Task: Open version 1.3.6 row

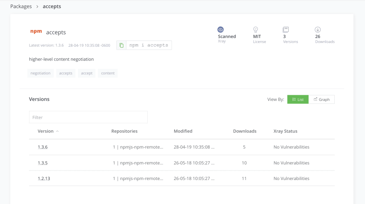Action: click(43, 147)
